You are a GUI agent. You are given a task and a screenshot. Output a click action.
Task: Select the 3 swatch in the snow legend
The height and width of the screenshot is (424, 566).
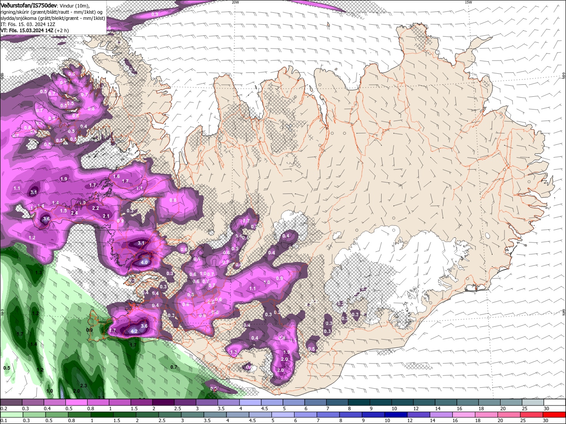tap(206, 402)
